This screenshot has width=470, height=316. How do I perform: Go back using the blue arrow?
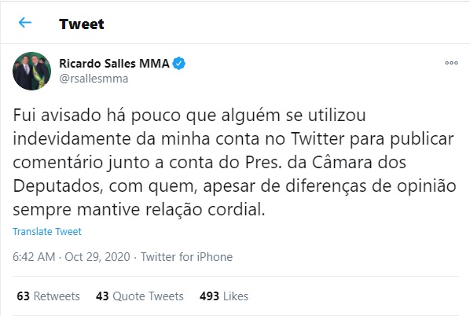click(x=25, y=23)
